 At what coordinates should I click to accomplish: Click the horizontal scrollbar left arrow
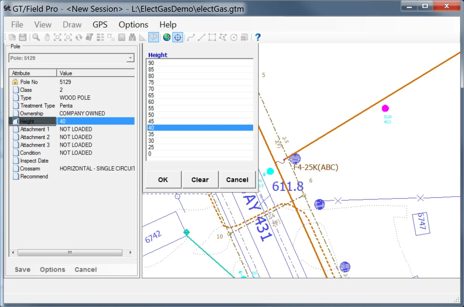(13, 252)
